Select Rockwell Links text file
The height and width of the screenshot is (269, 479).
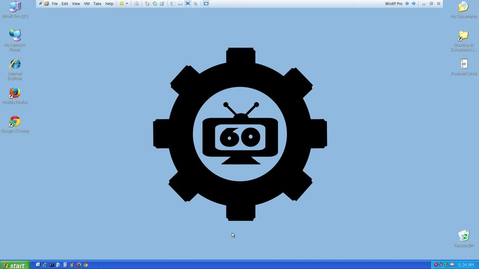coord(464,67)
